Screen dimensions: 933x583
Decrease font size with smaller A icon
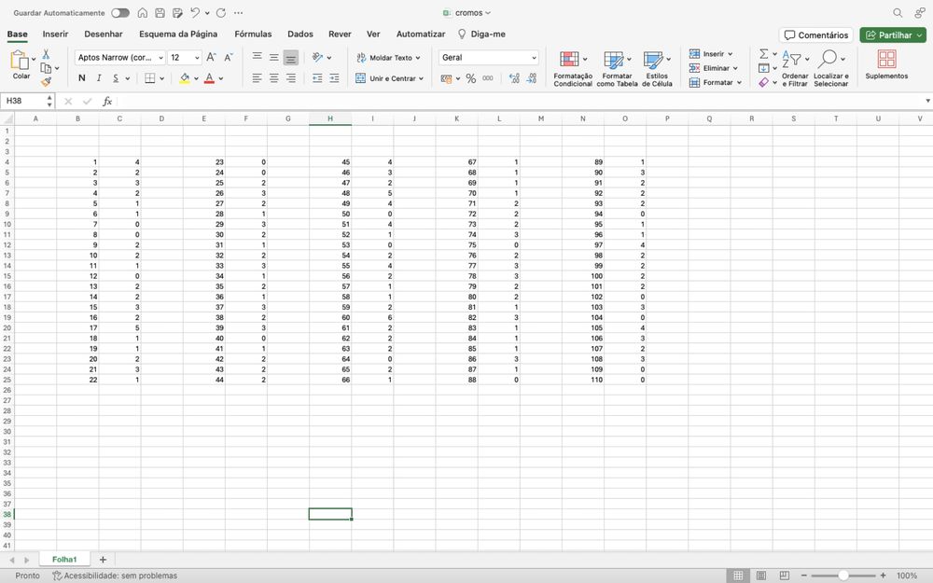[229, 58]
